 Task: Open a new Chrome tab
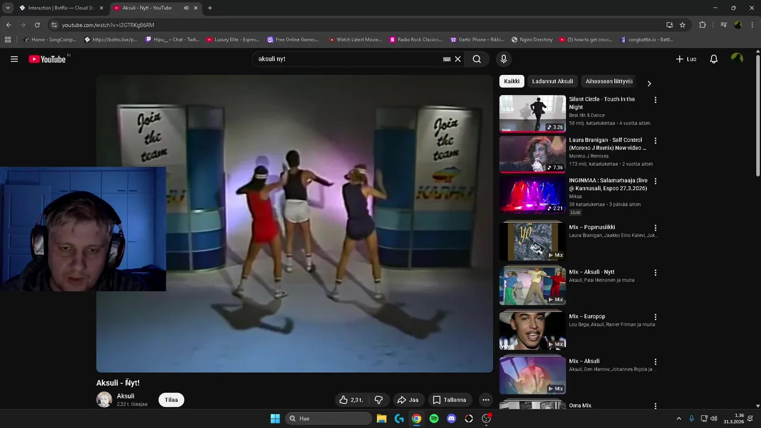[x=210, y=8]
